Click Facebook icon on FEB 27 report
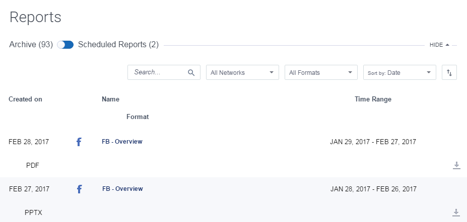 click(x=79, y=189)
